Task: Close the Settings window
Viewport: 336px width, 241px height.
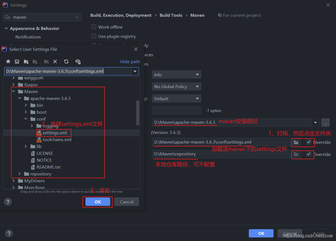Action: click(x=328, y=5)
